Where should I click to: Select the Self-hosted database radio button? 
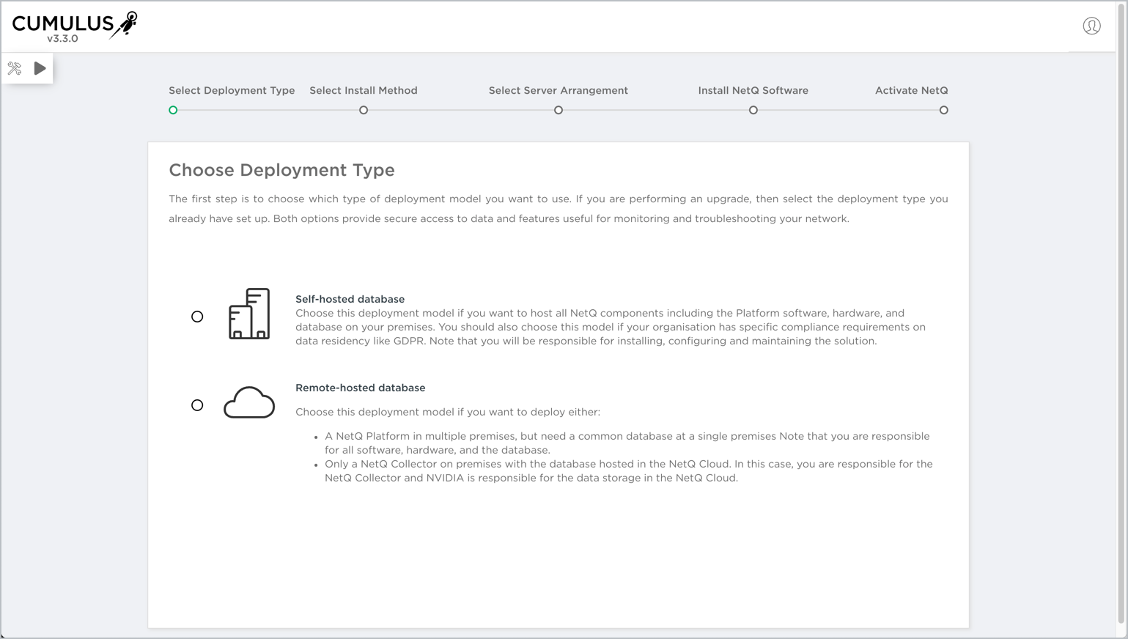[x=197, y=317]
